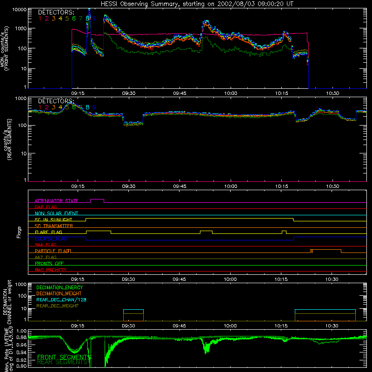Click the raised pulse on ATTENUATOR_STATE trace

(x=97, y=201)
